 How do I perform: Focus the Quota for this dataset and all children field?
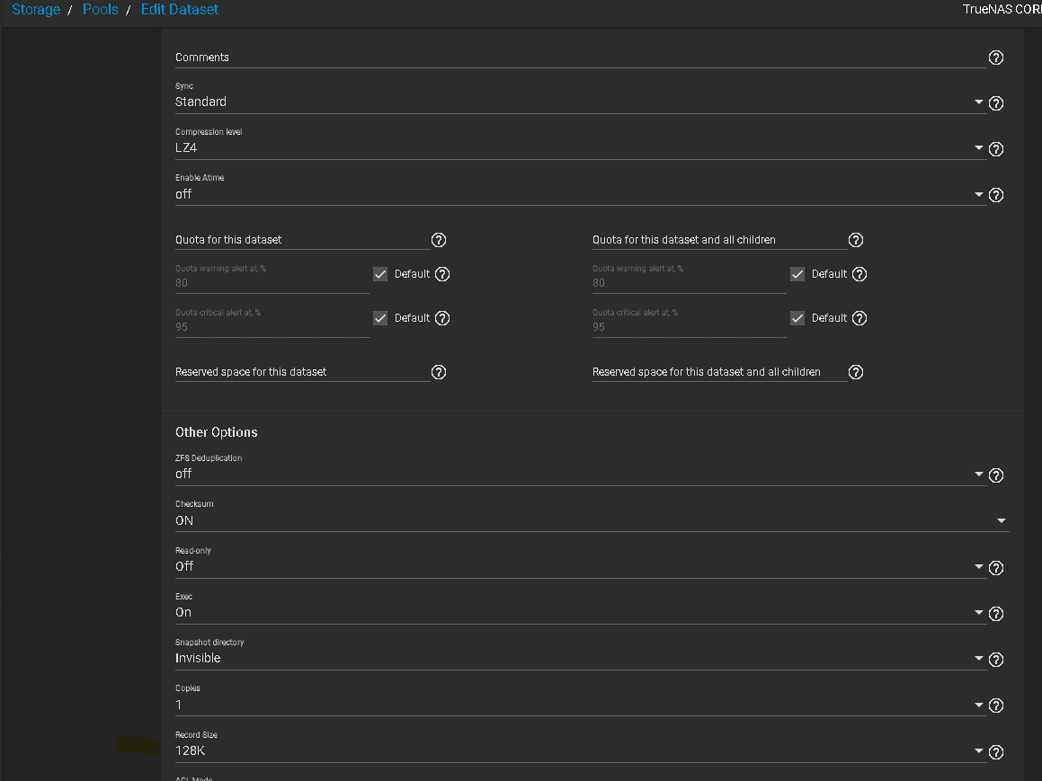(x=717, y=240)
